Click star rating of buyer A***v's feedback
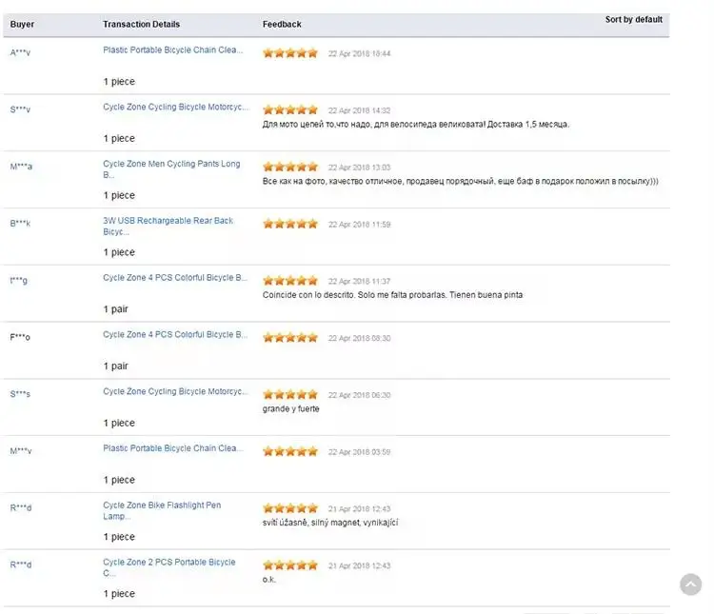The width and height of the screenshot is (714, 614). pos(290,53)
